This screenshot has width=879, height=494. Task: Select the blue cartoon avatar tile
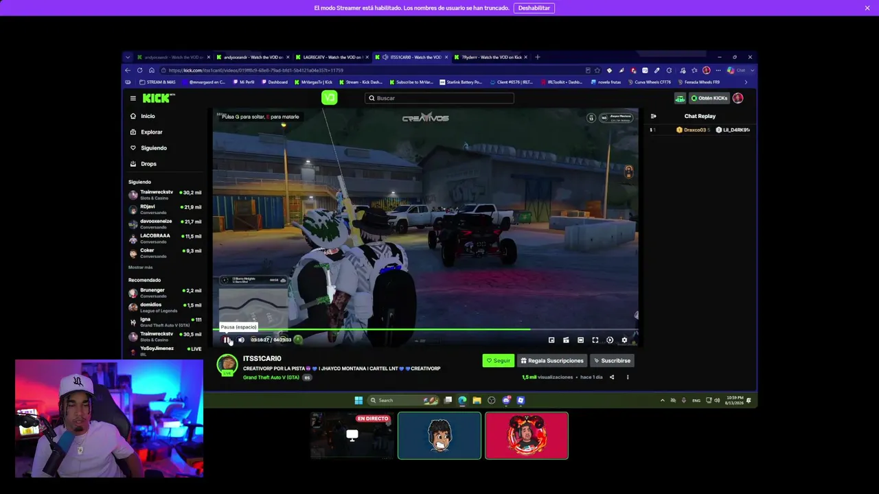[x=439, y=435]
